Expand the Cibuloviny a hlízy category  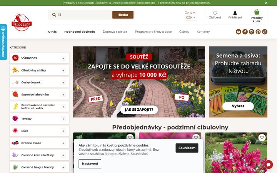click(x=63, y=70)
